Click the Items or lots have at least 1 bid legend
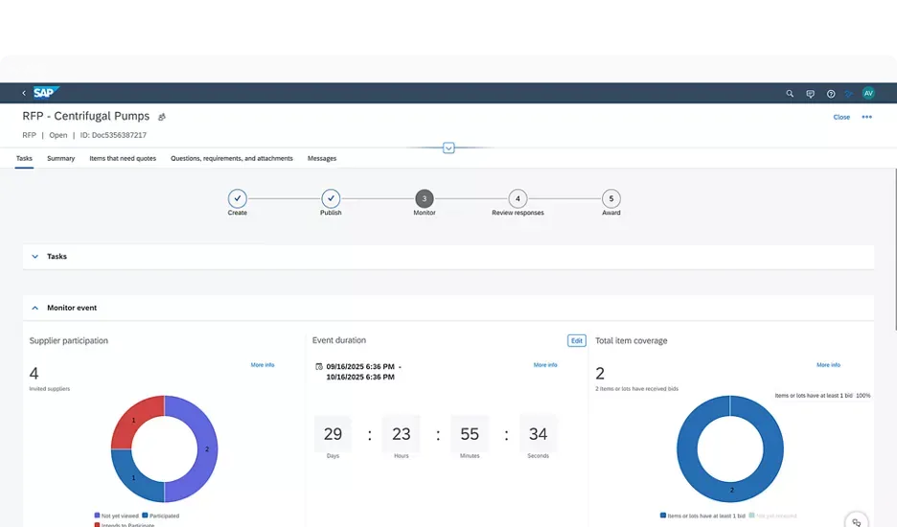This screenshot has width=897, height=527. click(702, 516)
